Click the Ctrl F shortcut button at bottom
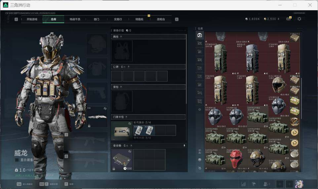The height and width of the screenshot is (189, 318). 49,184
